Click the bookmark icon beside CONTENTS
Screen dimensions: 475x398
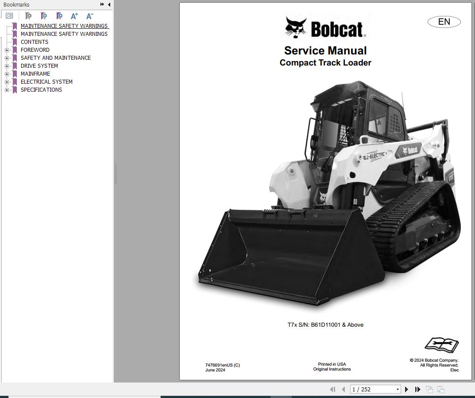pyautogui.click(x=15, y=42)
